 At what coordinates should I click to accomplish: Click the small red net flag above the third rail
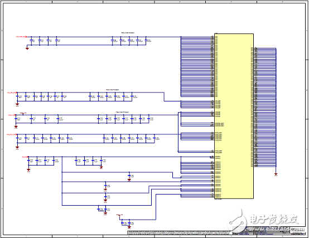23,114
